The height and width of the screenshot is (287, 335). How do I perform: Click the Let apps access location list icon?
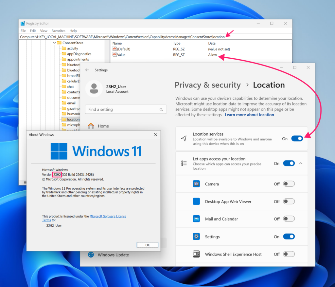tap(184, 163)
